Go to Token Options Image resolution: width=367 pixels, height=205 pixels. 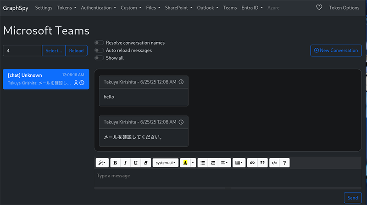click(344, 8)
